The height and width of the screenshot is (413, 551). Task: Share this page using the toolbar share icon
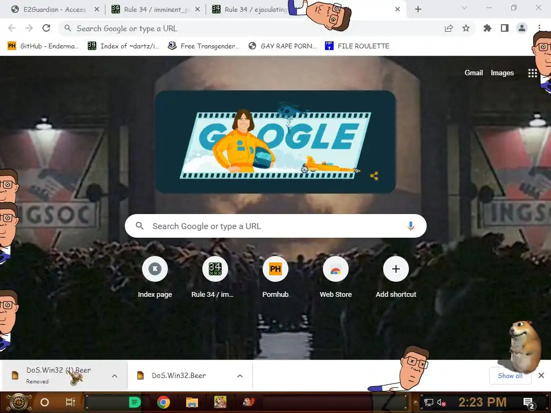click(x=449, y=28)
